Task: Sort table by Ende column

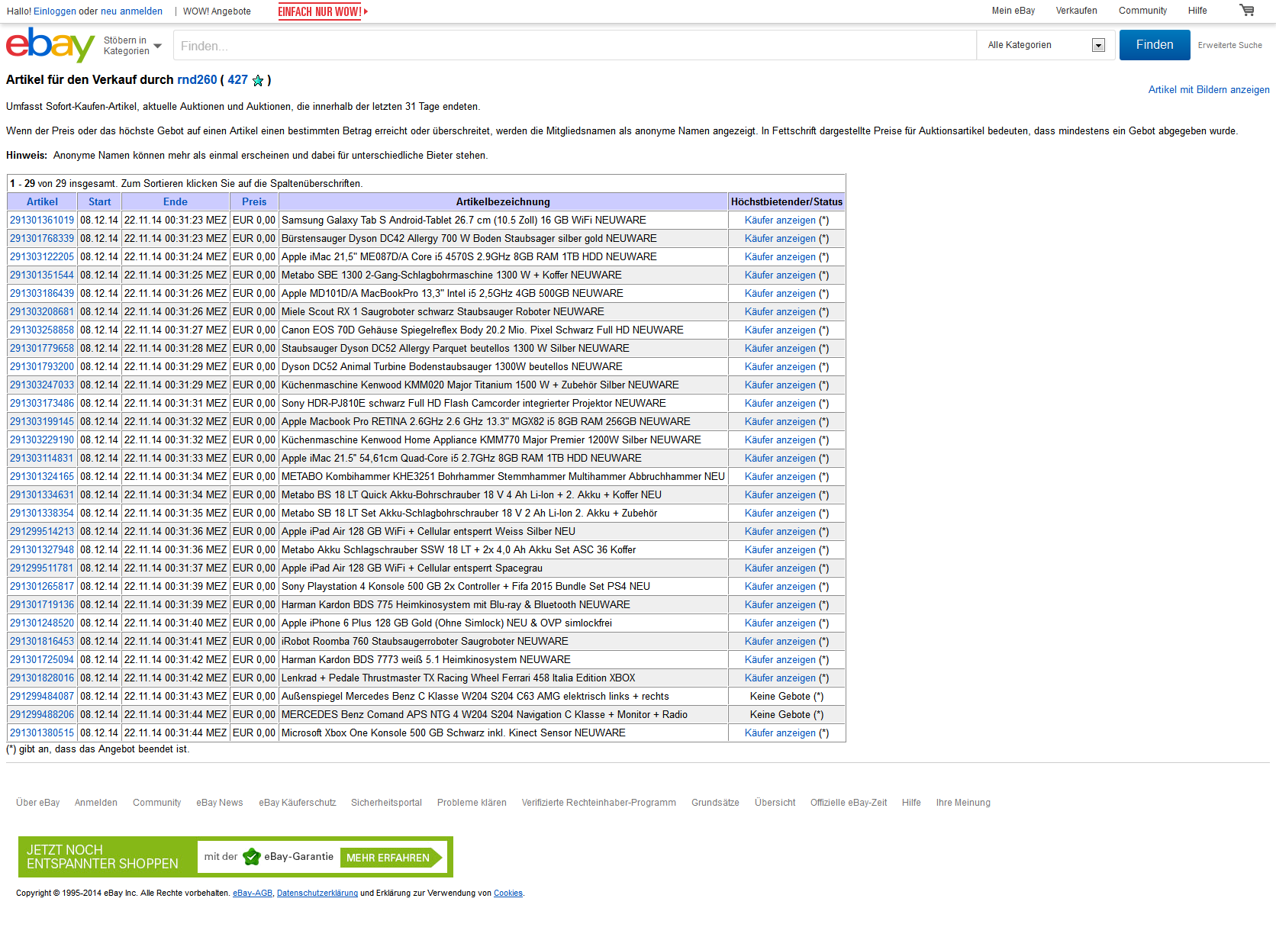Action: coord(176,201)
